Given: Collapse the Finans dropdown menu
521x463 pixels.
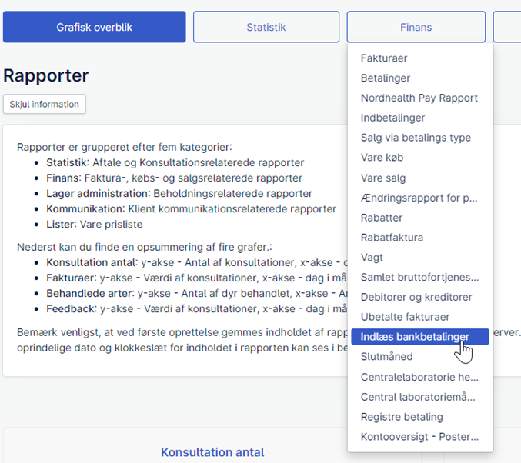Looking at the screenshot, I should (416, 27).
